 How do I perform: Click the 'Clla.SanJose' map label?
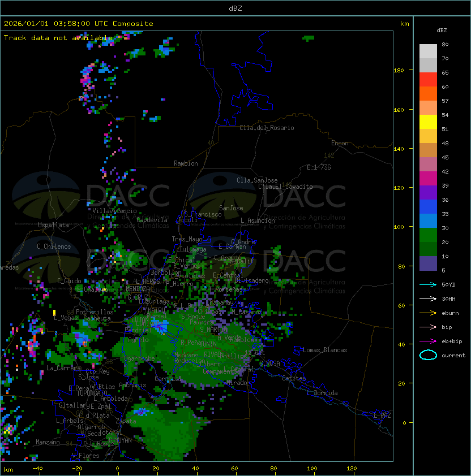257,180
